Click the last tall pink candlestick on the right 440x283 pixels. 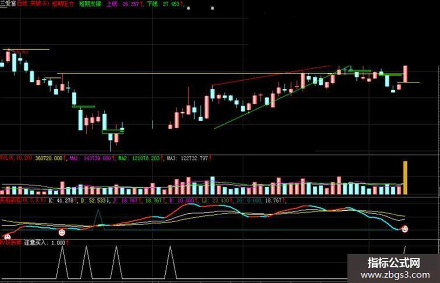(x=406, y=74)
